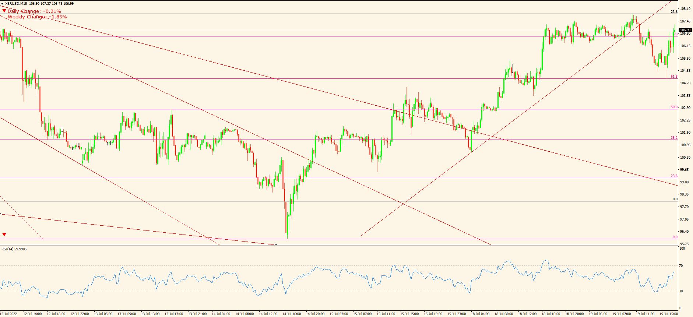693x317 pixels.
Task: Select the pink Fibonacci 38.2 level label
Action: pos(674,138)
